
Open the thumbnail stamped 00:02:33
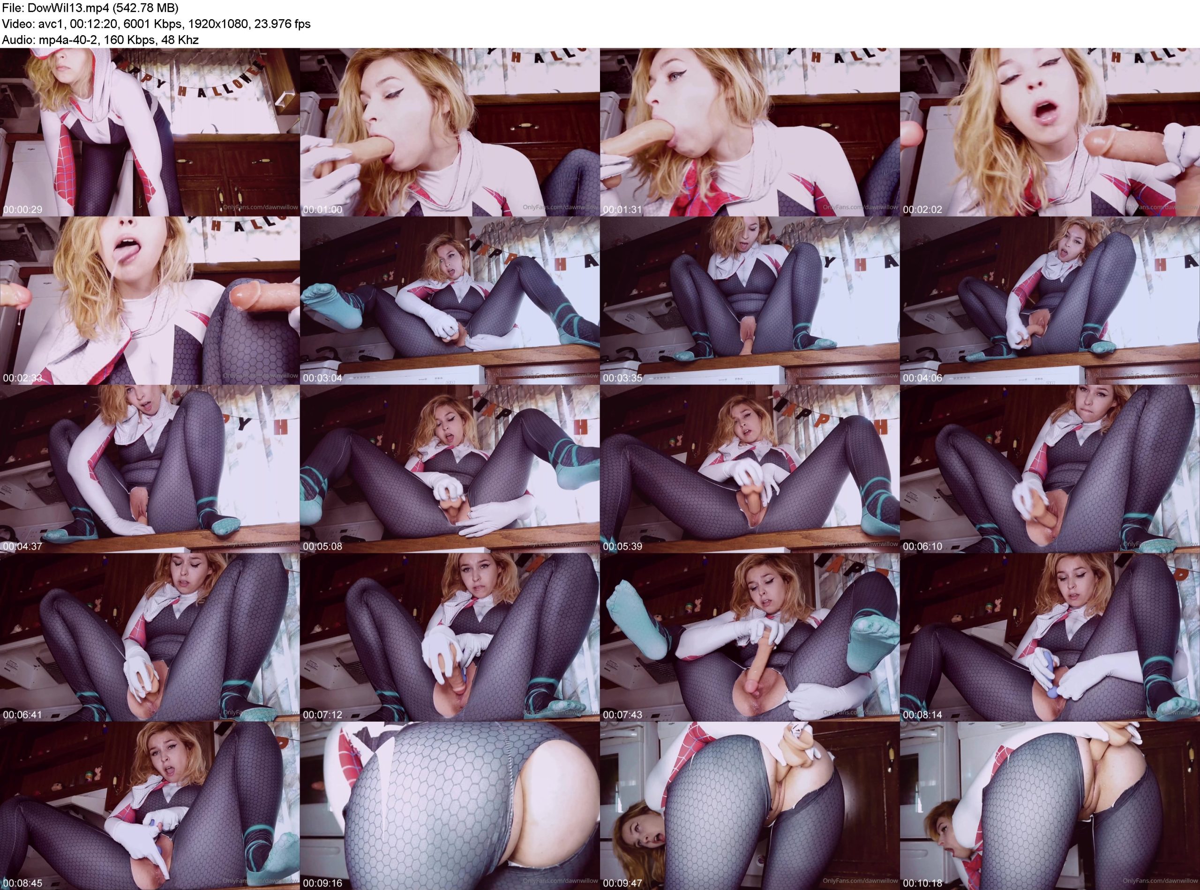pos(150,301)
